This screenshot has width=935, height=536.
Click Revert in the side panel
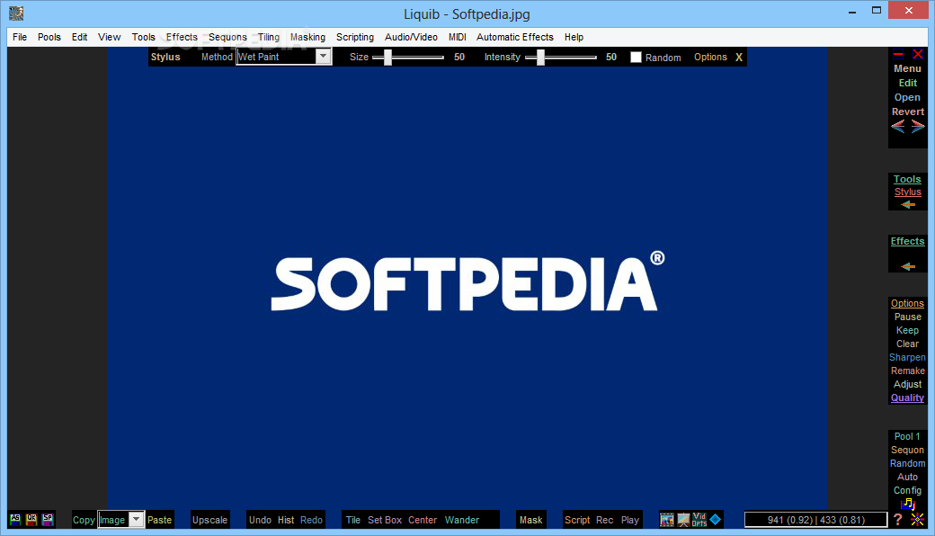tap(907, 112)
